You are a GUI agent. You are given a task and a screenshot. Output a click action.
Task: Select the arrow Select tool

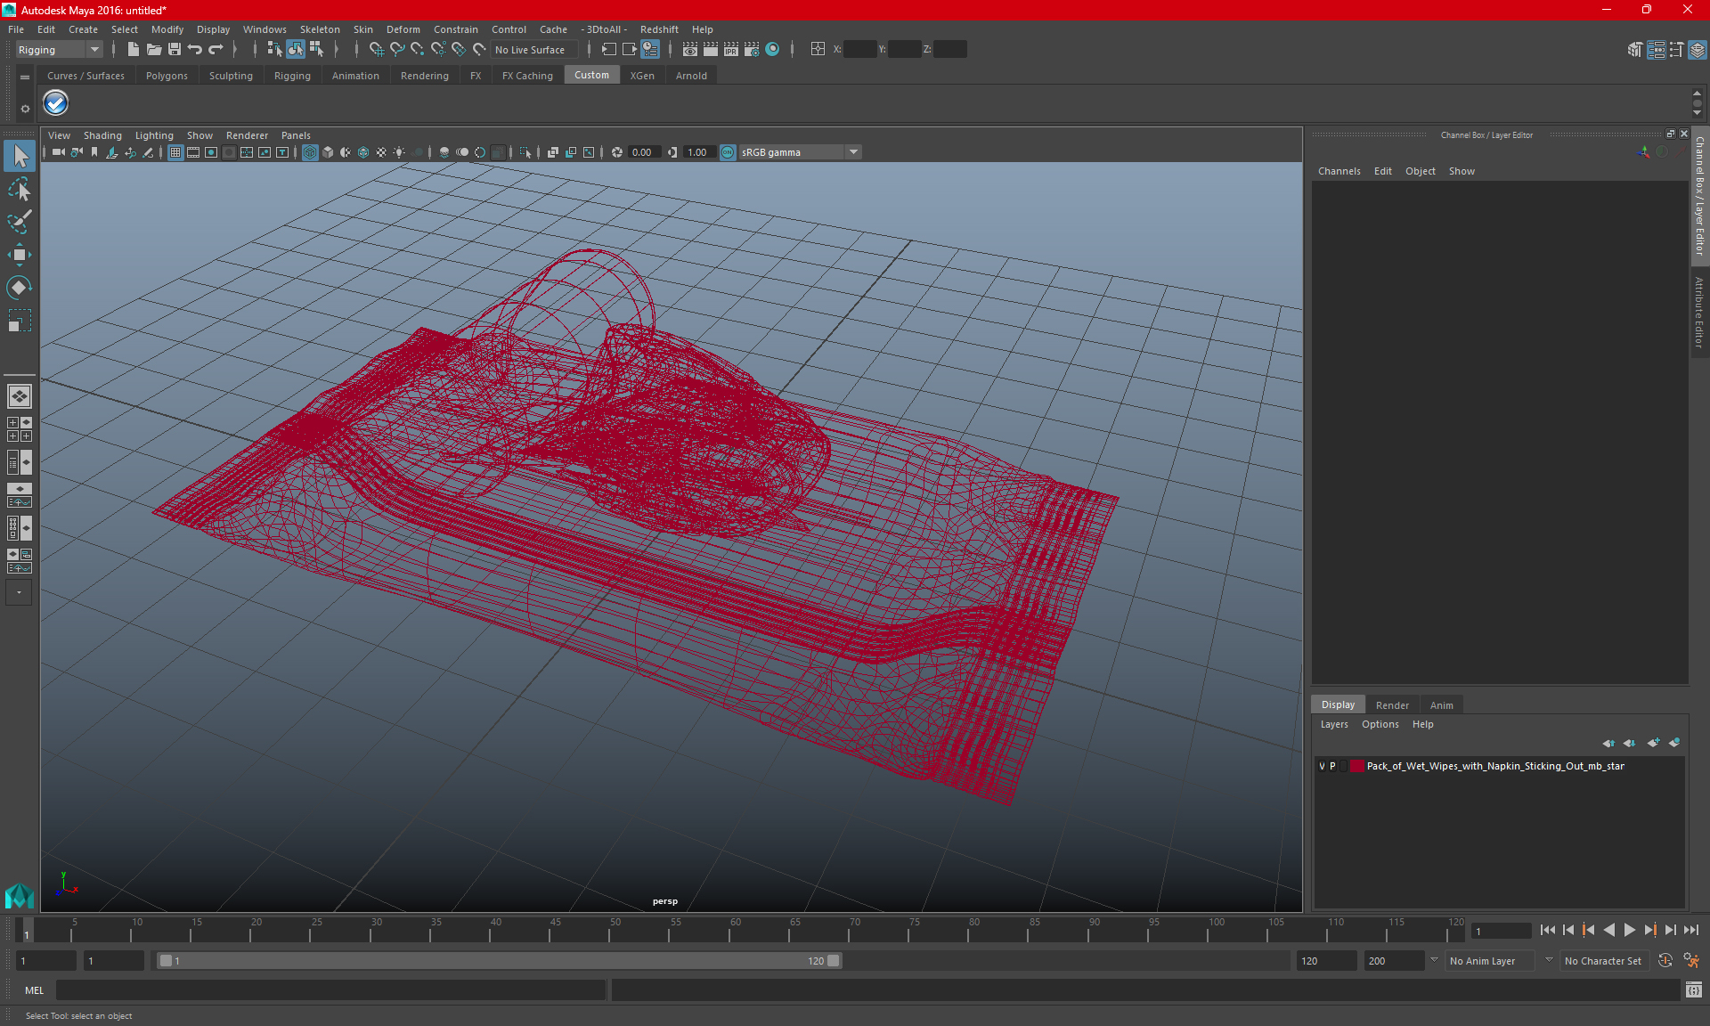click(x=20, y=156)
